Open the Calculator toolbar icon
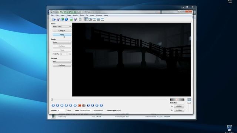 point(80,19)
